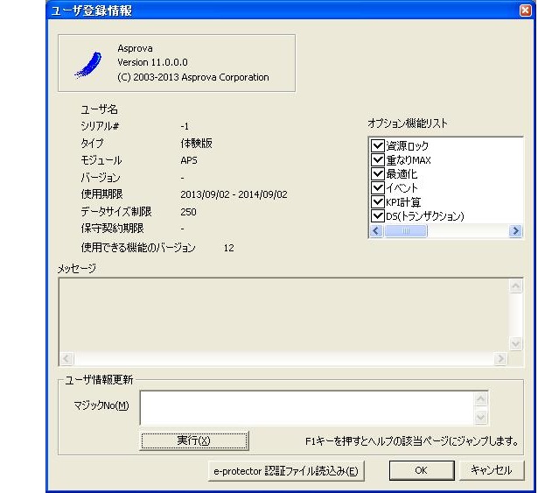
Task: Uncheck the イベント option
Action: click(x=377, y=188)
